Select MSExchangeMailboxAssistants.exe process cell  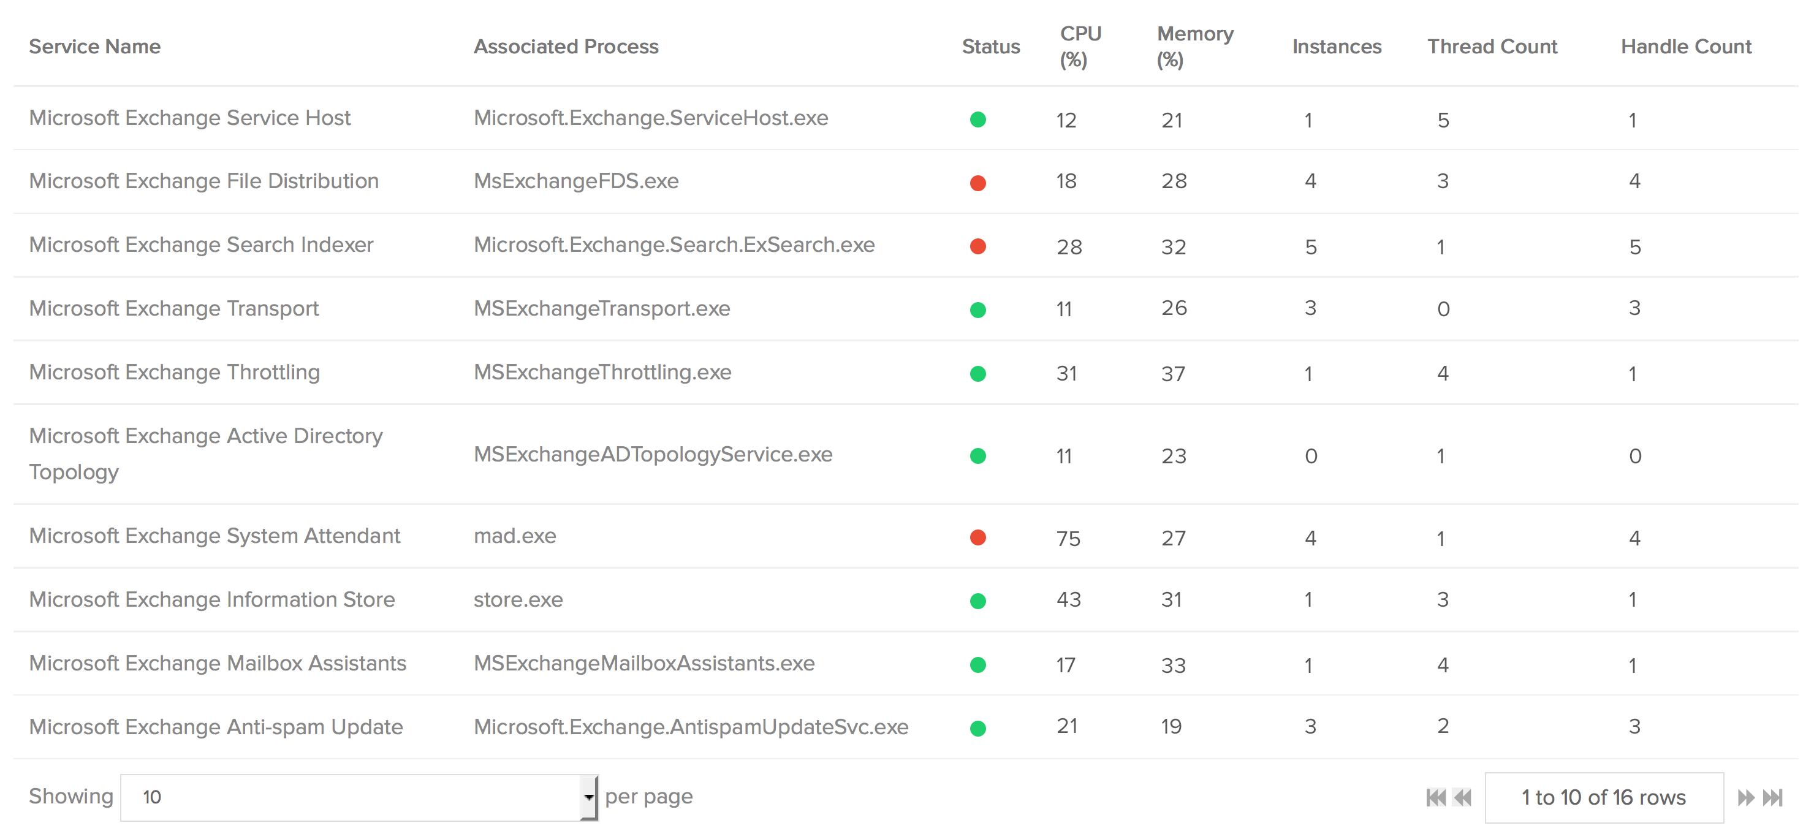643,664
